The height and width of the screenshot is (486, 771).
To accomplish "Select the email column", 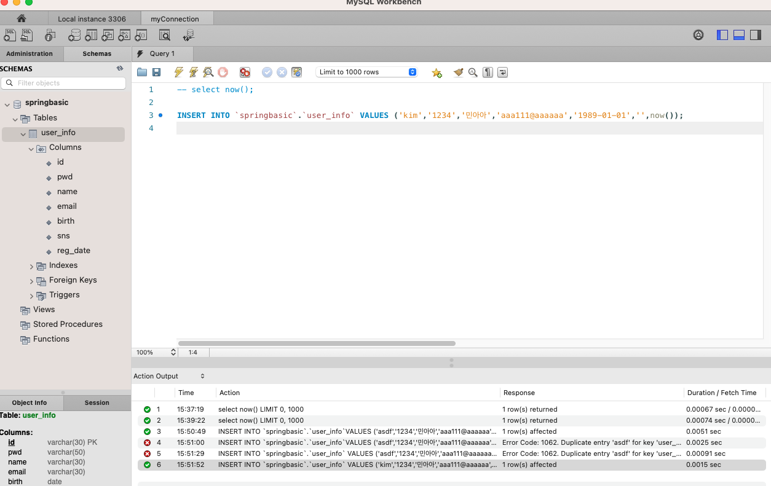I will pos(67,206).
